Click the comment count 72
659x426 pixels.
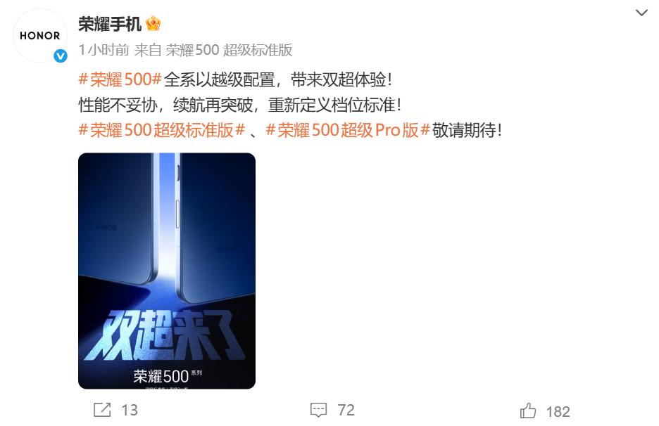pos(346,410)
